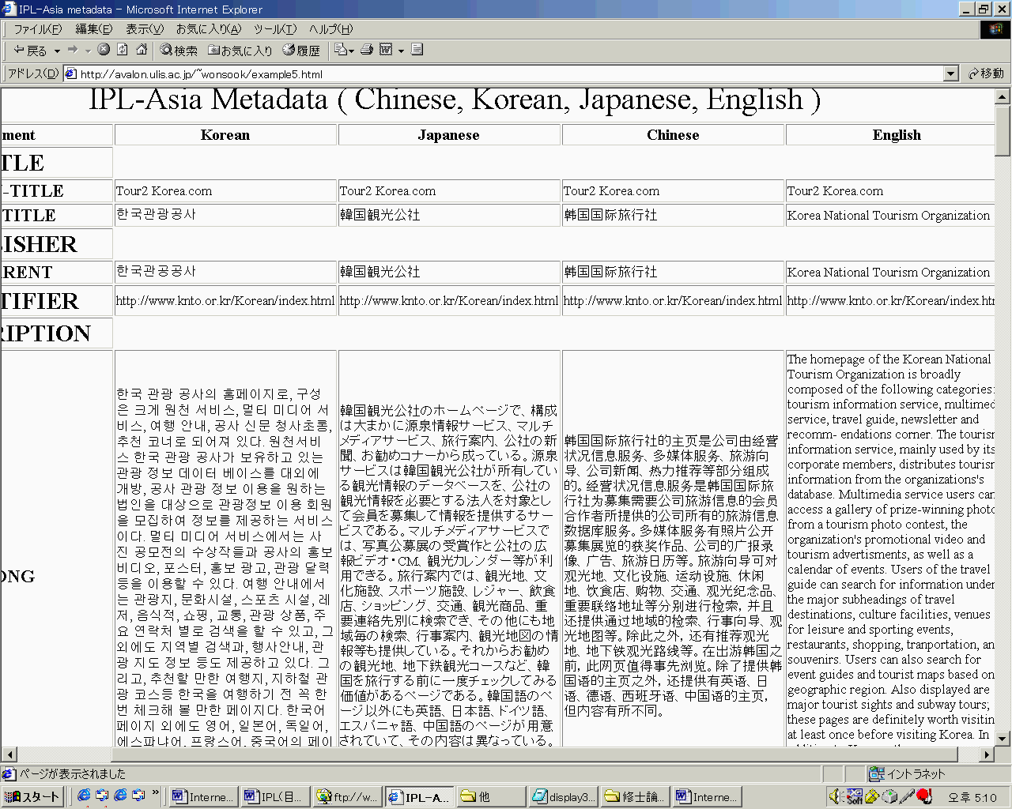Expand the Edit with Word dropdown arrow
1012x809 pixels.
click(x=401, y=51)
